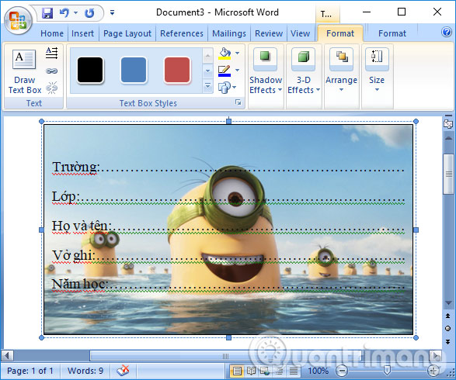Open the Shape Outline dropdown arrow
456x380 pixels.
coord(237,71)
